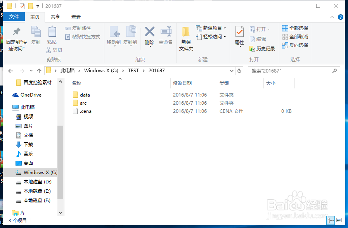
Task: Open Music (音乐) in the navigation pane
Action: tap(24, 154)
